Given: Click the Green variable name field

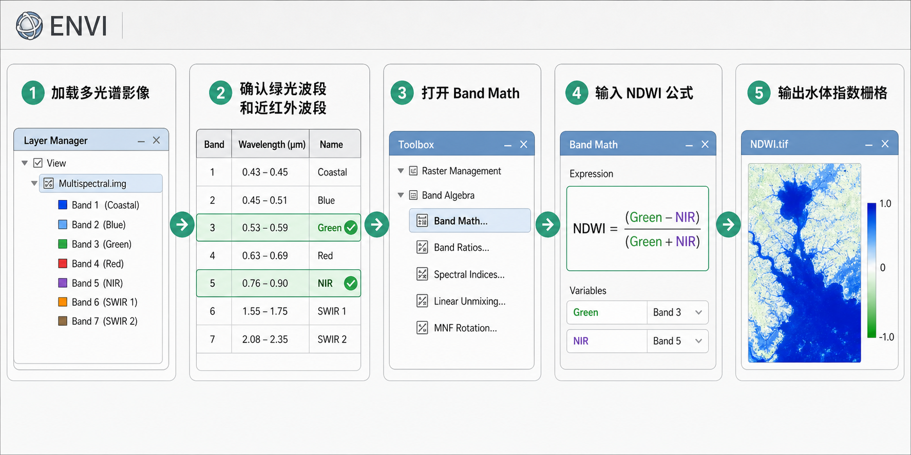Looking at the screenshot, I should [606, 312].
